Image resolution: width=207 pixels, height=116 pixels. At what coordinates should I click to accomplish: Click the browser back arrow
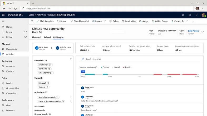point(4,8)
